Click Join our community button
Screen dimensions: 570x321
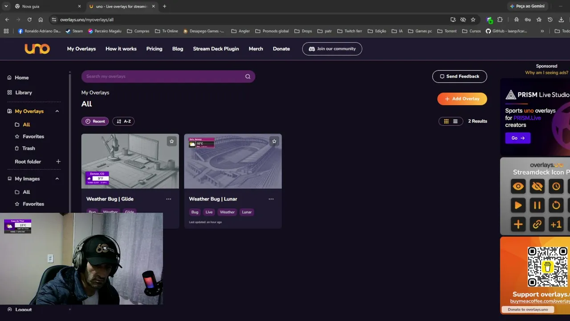coord(332,49)
